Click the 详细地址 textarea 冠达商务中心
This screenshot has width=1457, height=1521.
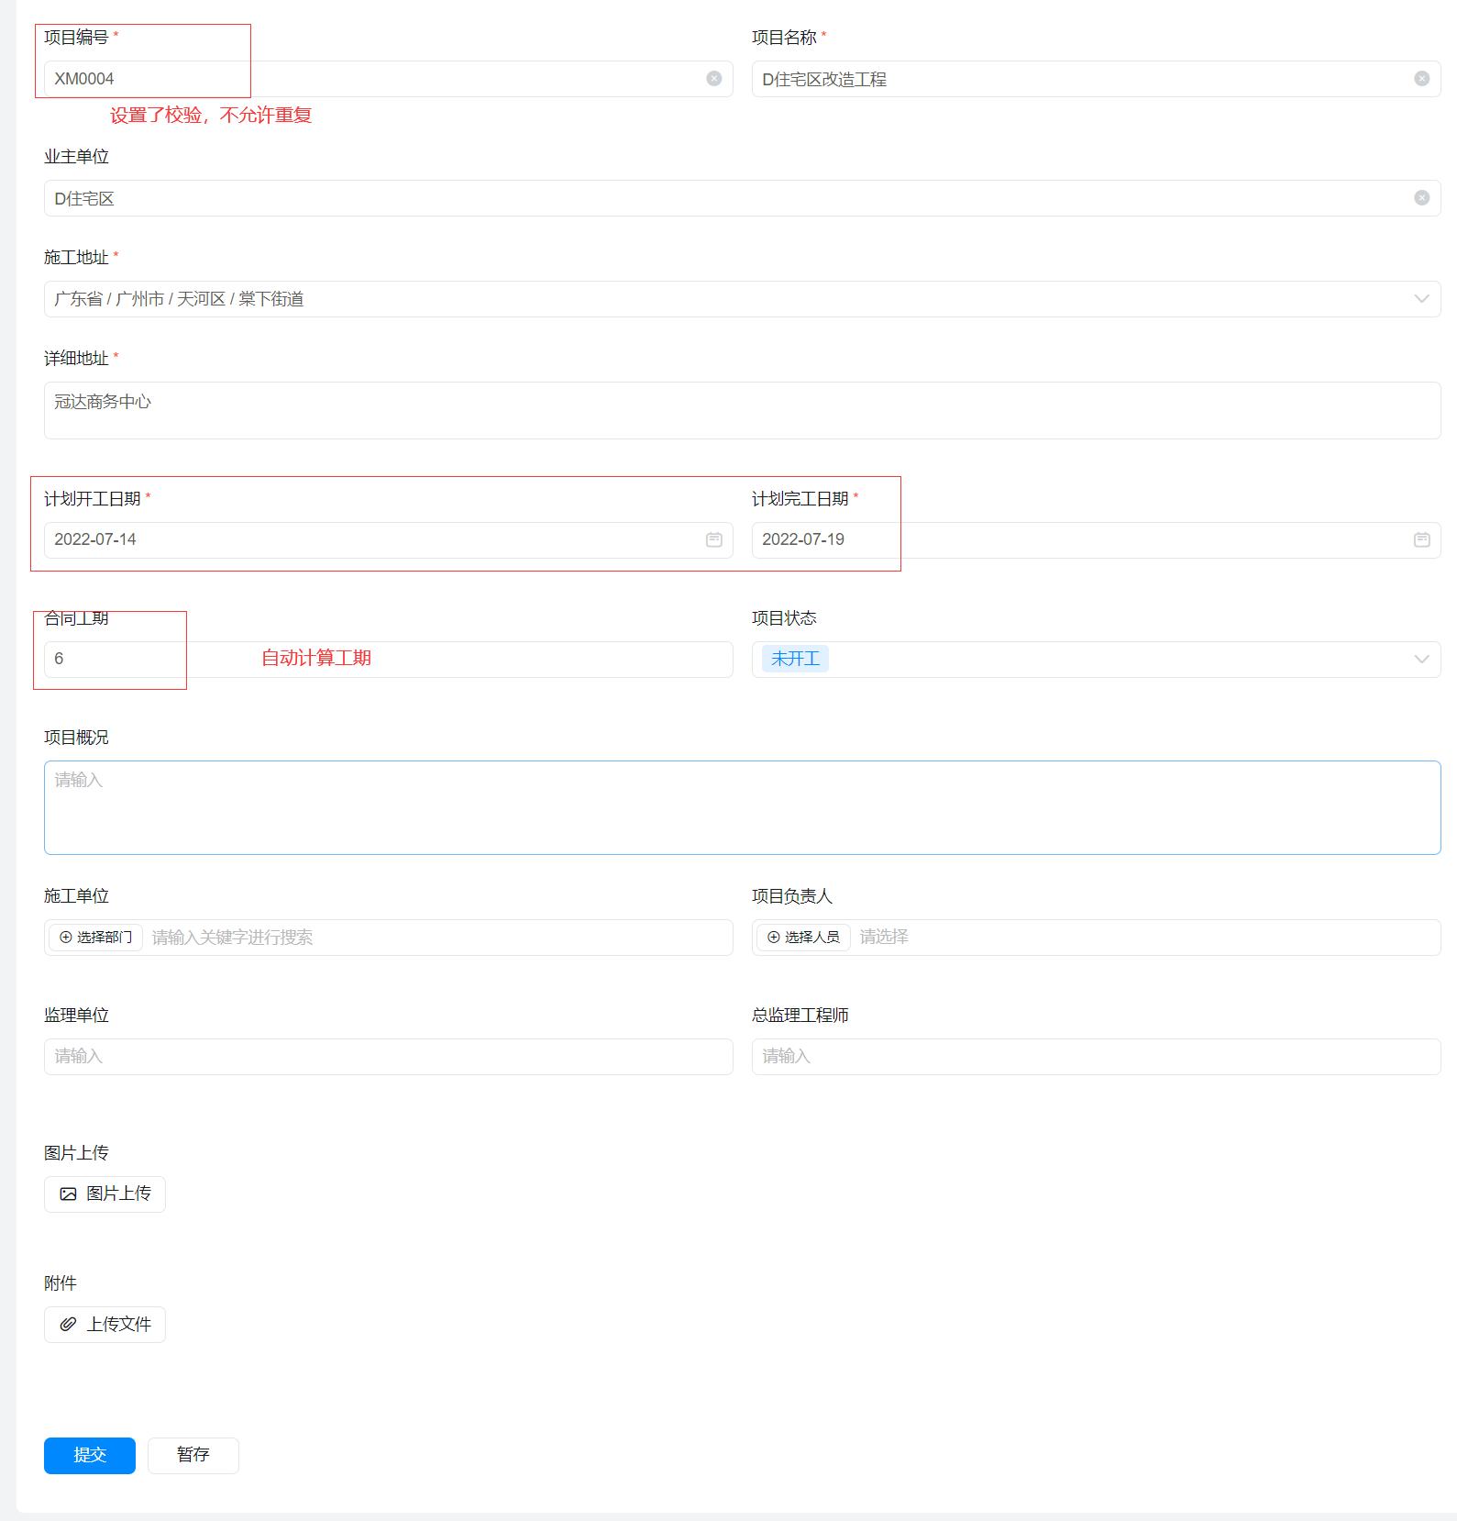click(743, 410)
